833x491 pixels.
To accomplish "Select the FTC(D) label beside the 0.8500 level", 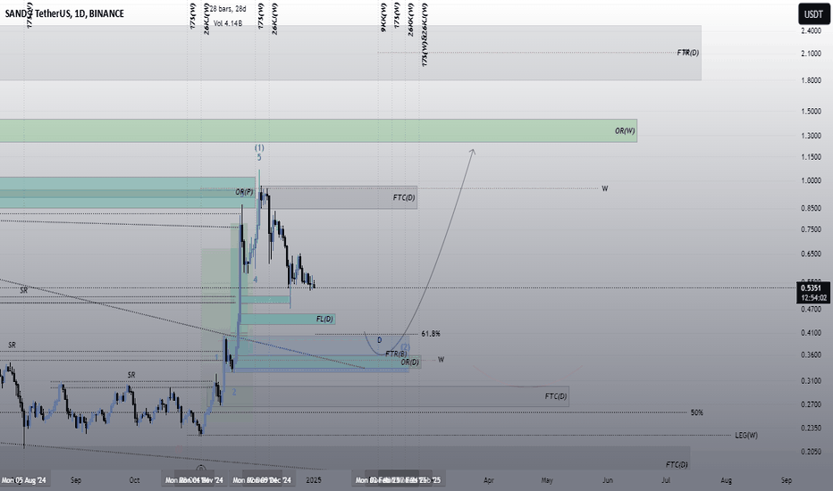I will (404, 197).
